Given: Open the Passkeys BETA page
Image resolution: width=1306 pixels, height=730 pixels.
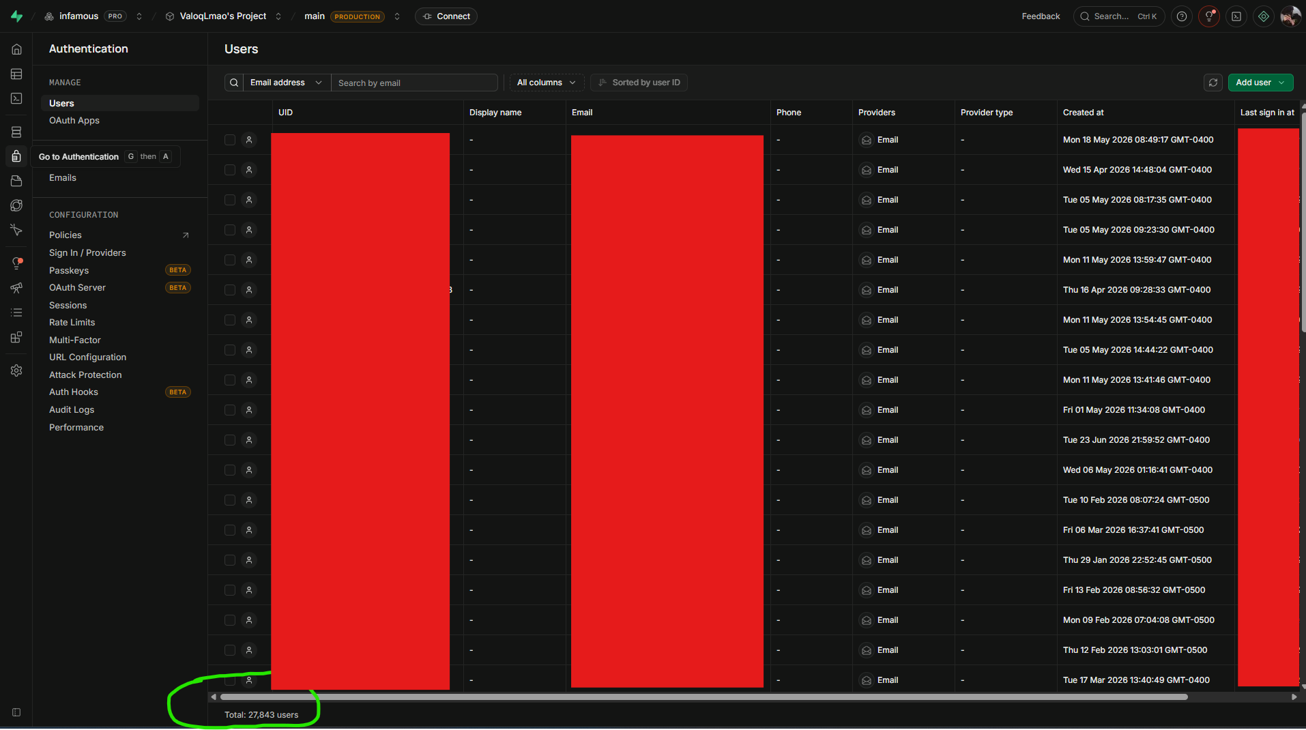Looking at the screenshot, I should 120,270.
